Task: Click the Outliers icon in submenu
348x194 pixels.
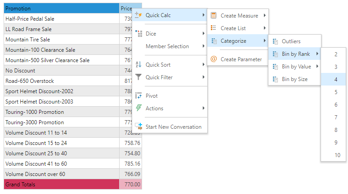Action: click(x=275, y=41)
